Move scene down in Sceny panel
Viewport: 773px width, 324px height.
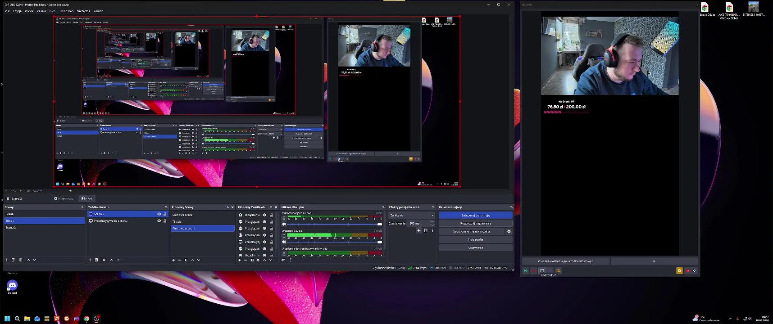[x=35, y=260]
